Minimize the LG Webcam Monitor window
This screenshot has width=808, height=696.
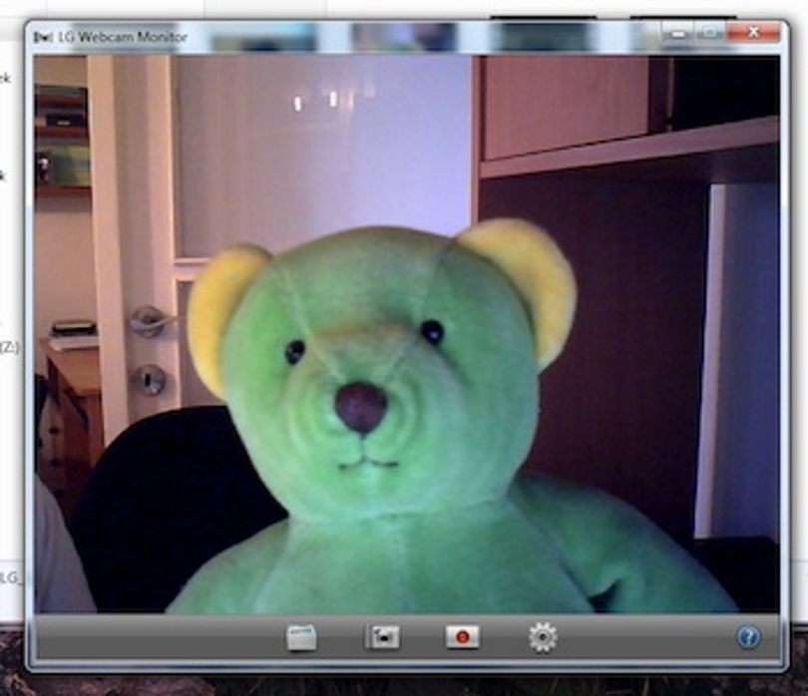pos(678,34)
